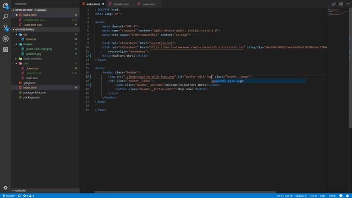Click the editor horizontal scrollbar

(x=185, y=192)
